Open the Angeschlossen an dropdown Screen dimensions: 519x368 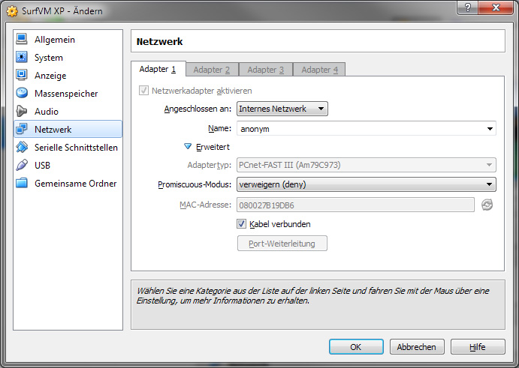pos(282,109)
